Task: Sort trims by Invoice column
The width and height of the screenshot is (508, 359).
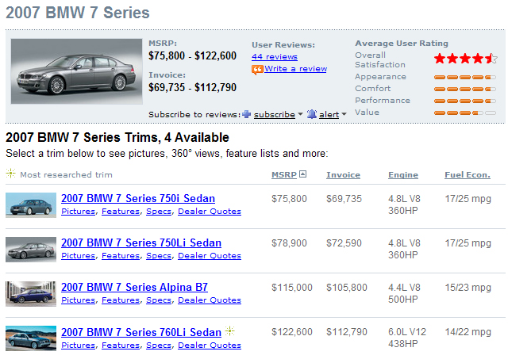Action: 343,174
